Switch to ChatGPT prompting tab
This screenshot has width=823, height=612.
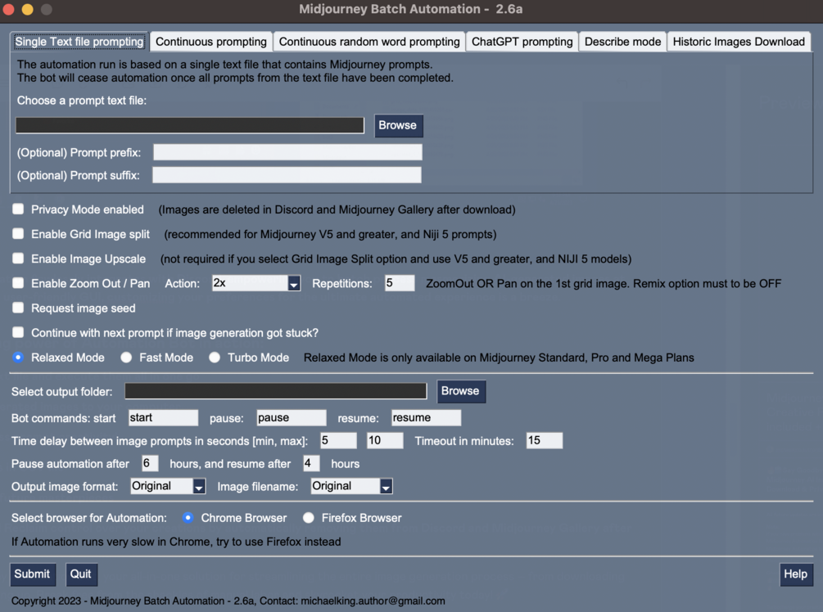522,42
